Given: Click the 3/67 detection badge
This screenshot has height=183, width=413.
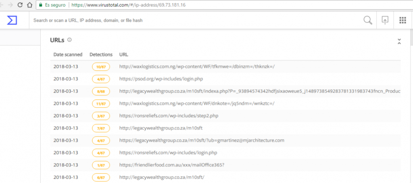Looking at the screenshot, I should click(101, 116).
